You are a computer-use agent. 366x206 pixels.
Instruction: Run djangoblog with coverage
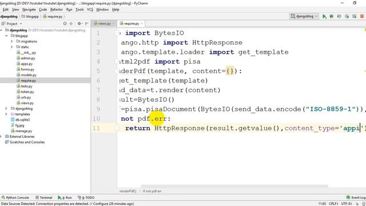339,17
